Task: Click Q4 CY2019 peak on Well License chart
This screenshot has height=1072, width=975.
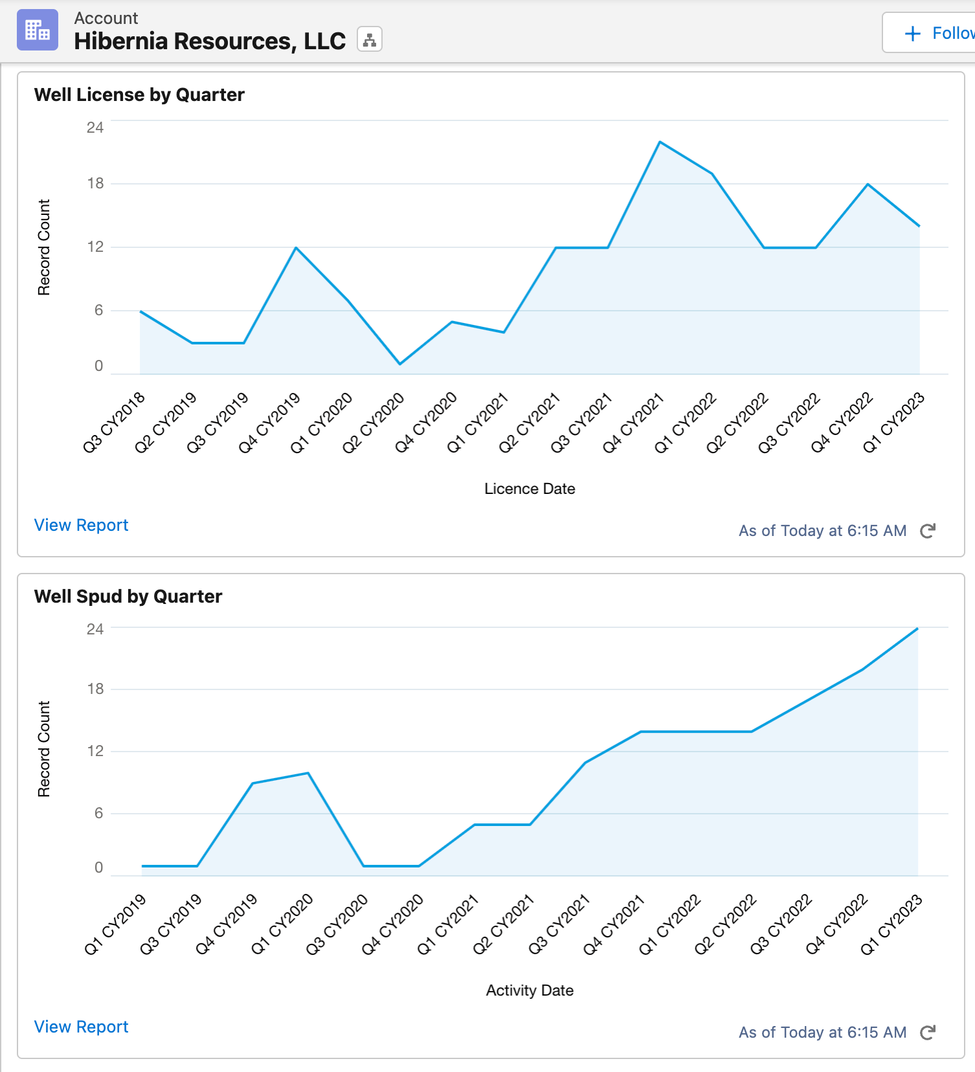Action: [296, 247]
